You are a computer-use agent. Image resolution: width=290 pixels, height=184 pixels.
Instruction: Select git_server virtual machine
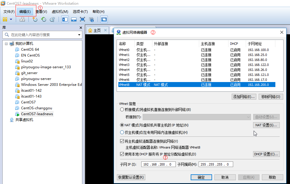(x=29, y=73)
